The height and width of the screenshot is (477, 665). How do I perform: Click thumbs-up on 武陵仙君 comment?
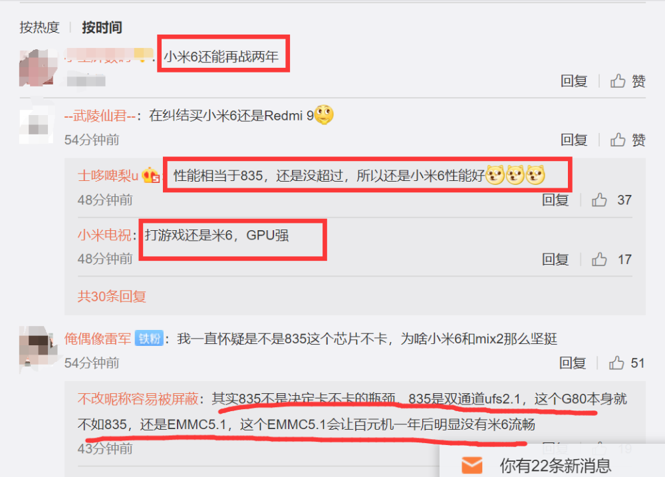point(628,140)
